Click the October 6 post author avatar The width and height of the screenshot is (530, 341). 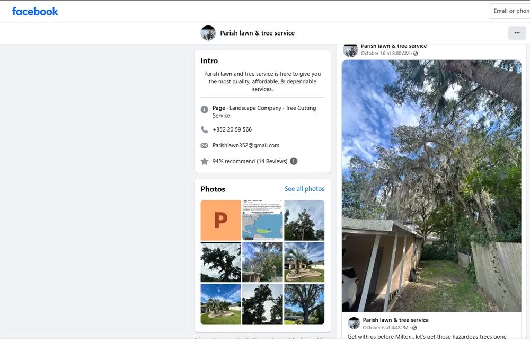[354, 323]
